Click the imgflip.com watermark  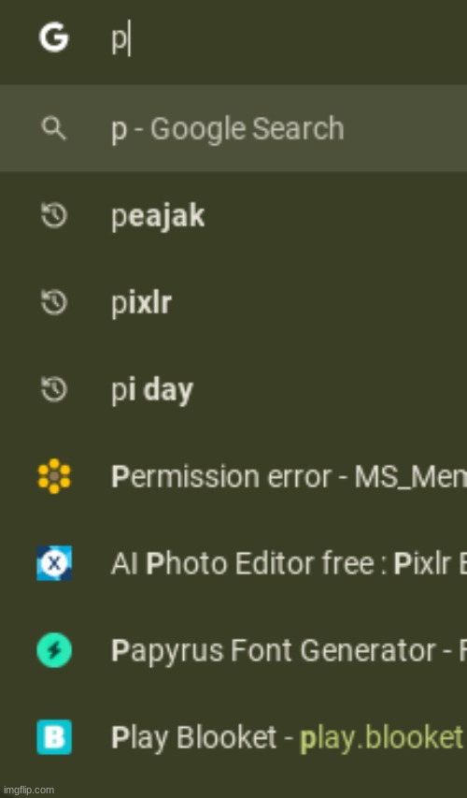pyautogui.click(x=28, y=790)
